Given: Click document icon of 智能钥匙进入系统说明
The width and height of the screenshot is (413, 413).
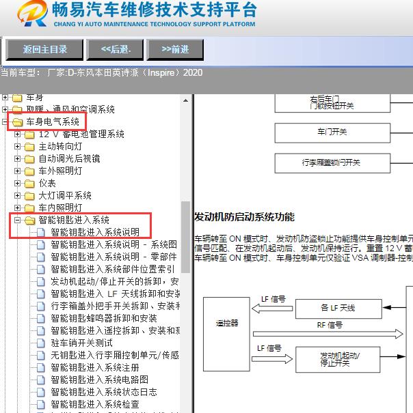Looking at the screenshot, I should (40, 232).
